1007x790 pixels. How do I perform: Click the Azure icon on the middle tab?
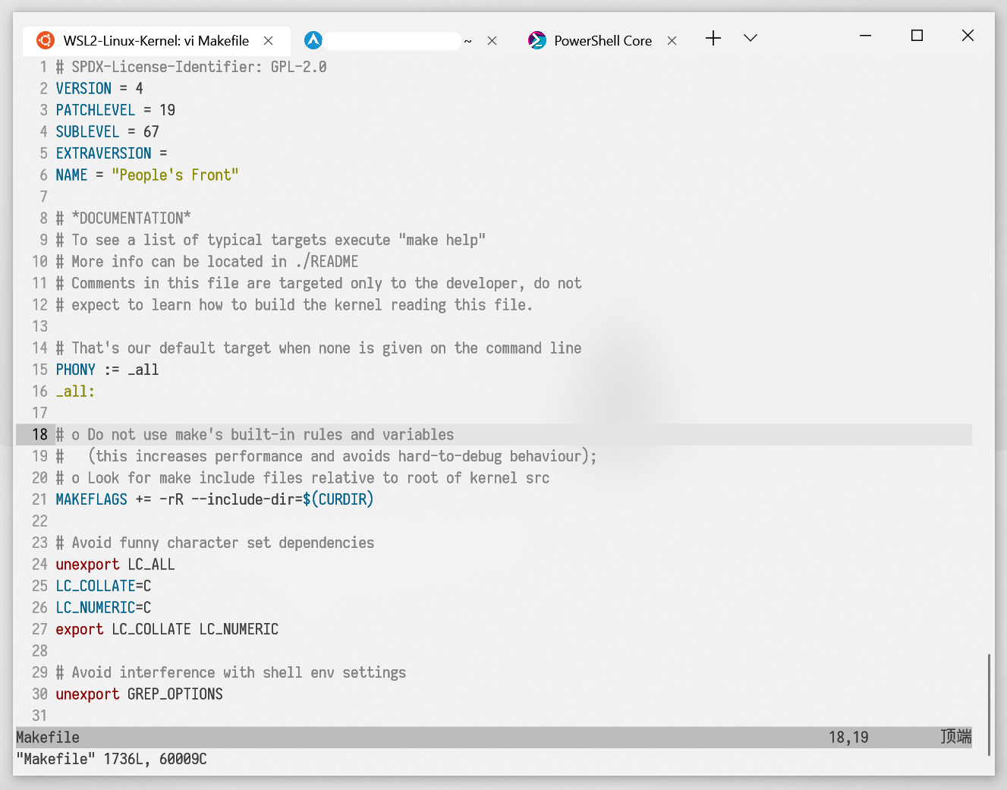(x=313, y=40)
